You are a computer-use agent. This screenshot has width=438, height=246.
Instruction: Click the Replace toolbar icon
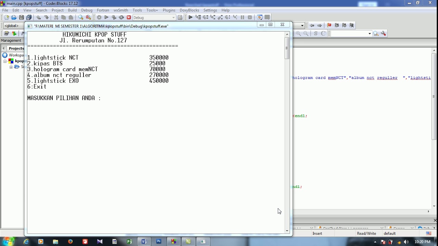tap(88, 17)
